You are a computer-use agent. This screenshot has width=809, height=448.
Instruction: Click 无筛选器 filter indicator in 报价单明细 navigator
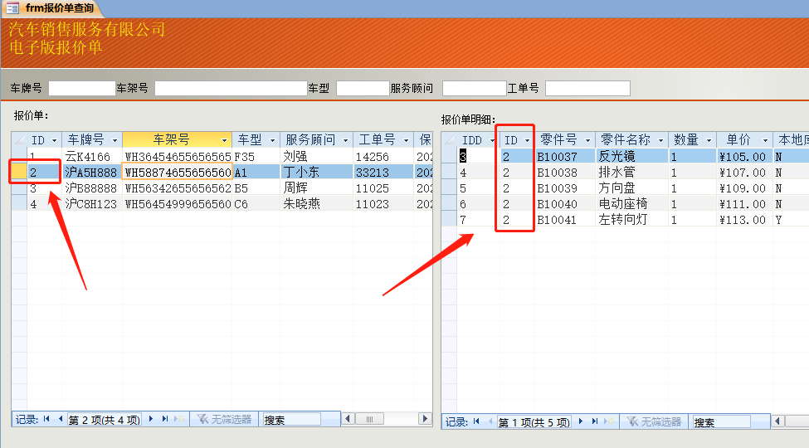click(x=654, y=421)
